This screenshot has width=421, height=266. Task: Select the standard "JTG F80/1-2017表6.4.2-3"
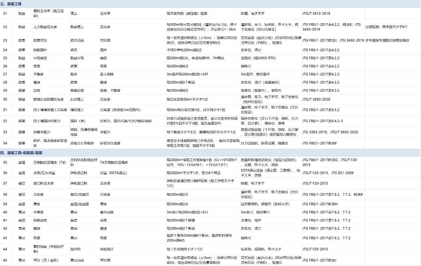coord(322,121)
